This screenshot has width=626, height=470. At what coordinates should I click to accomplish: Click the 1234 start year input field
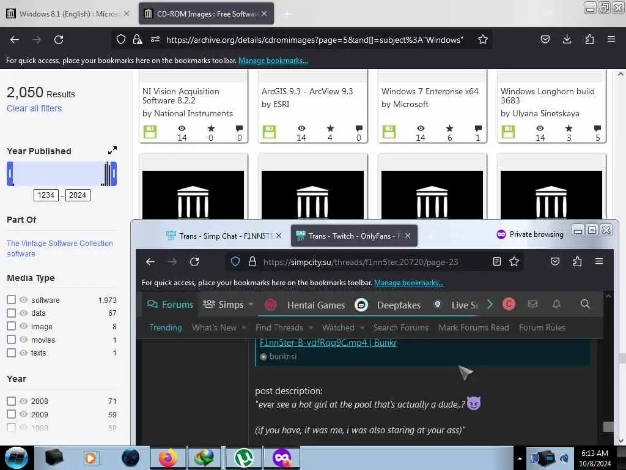(x=46, y=195)
